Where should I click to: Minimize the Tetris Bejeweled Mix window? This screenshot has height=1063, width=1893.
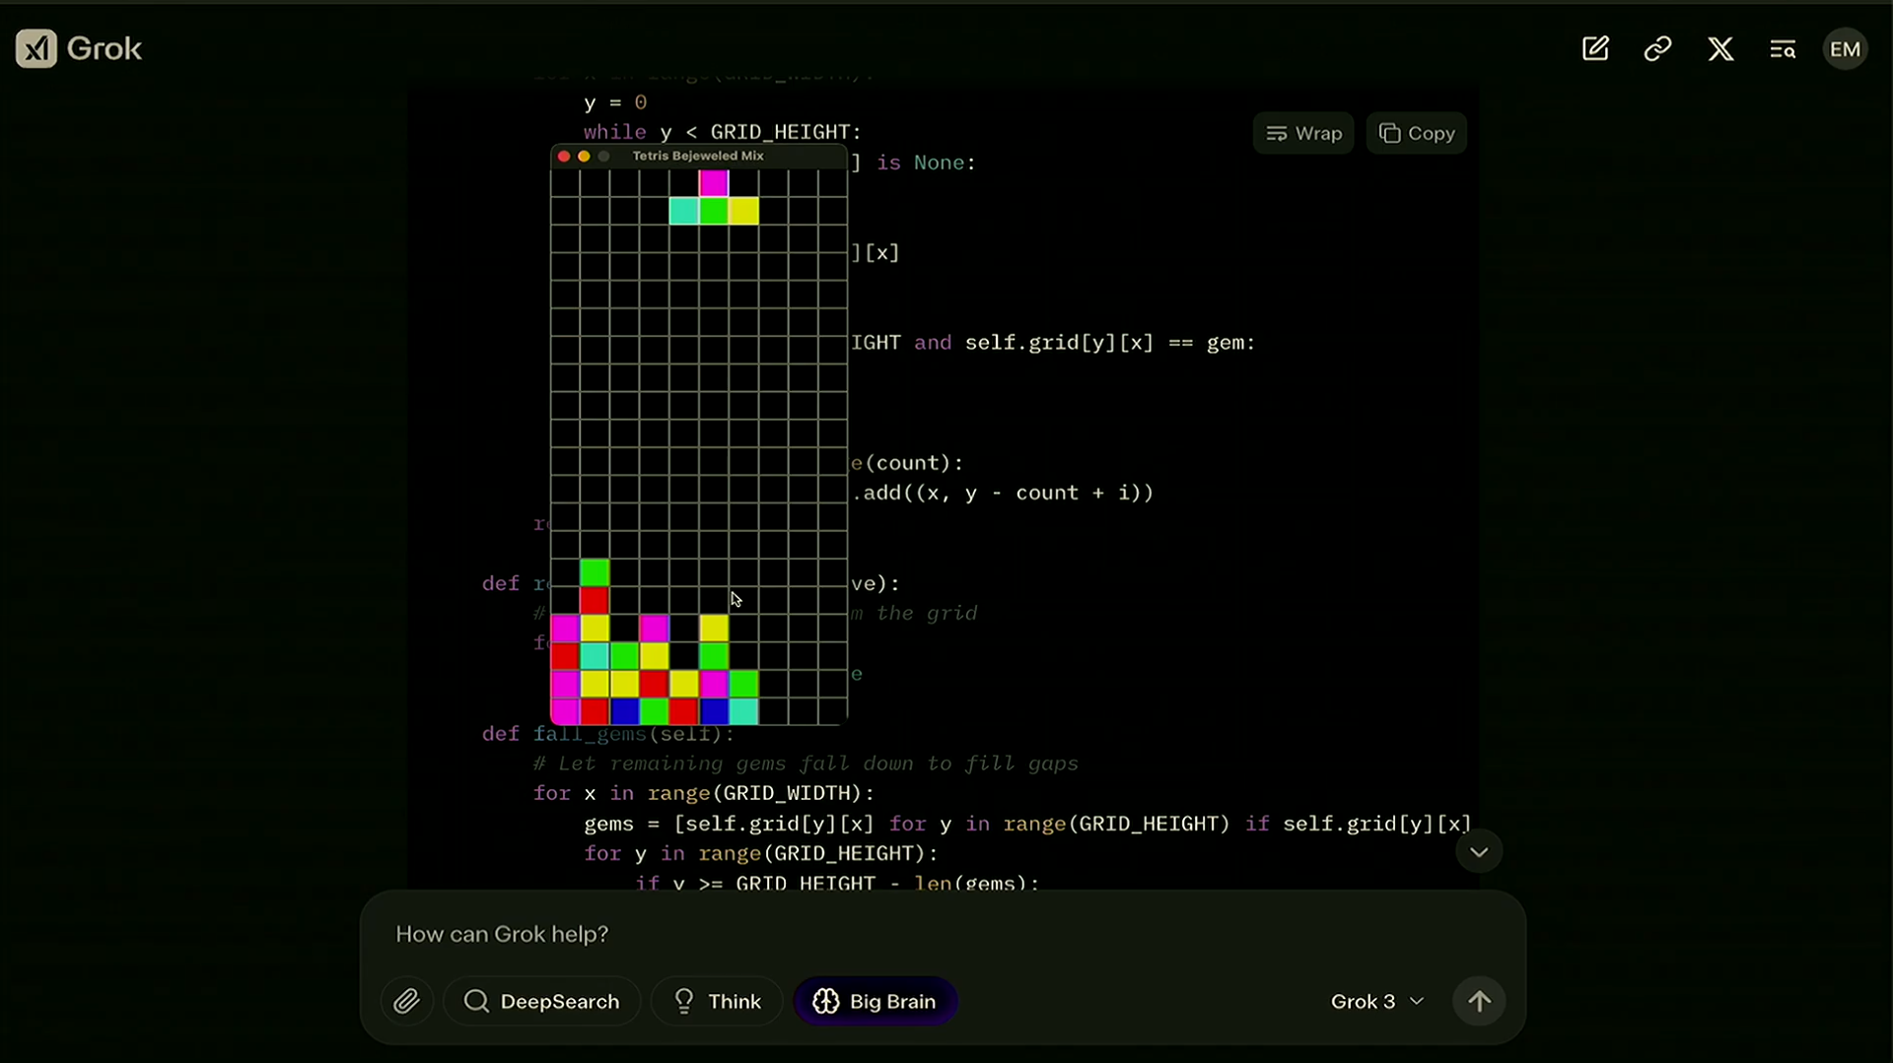click(584, 156)
